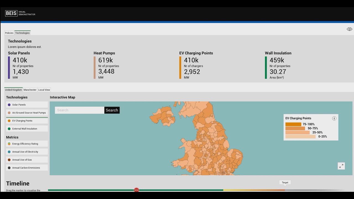354x199 pixels.
Task: Click the Interactive Map heading
Action: click(x=63, y=97)
